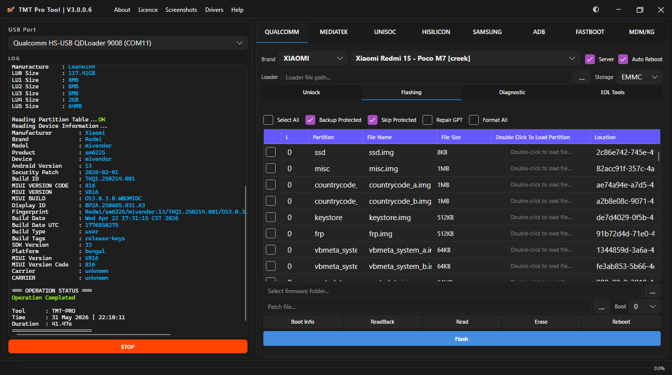This screenshot has width=672, height=375.
Task: Toggle the Auto Reboot checkbox
Action: [x=623, y=59]
